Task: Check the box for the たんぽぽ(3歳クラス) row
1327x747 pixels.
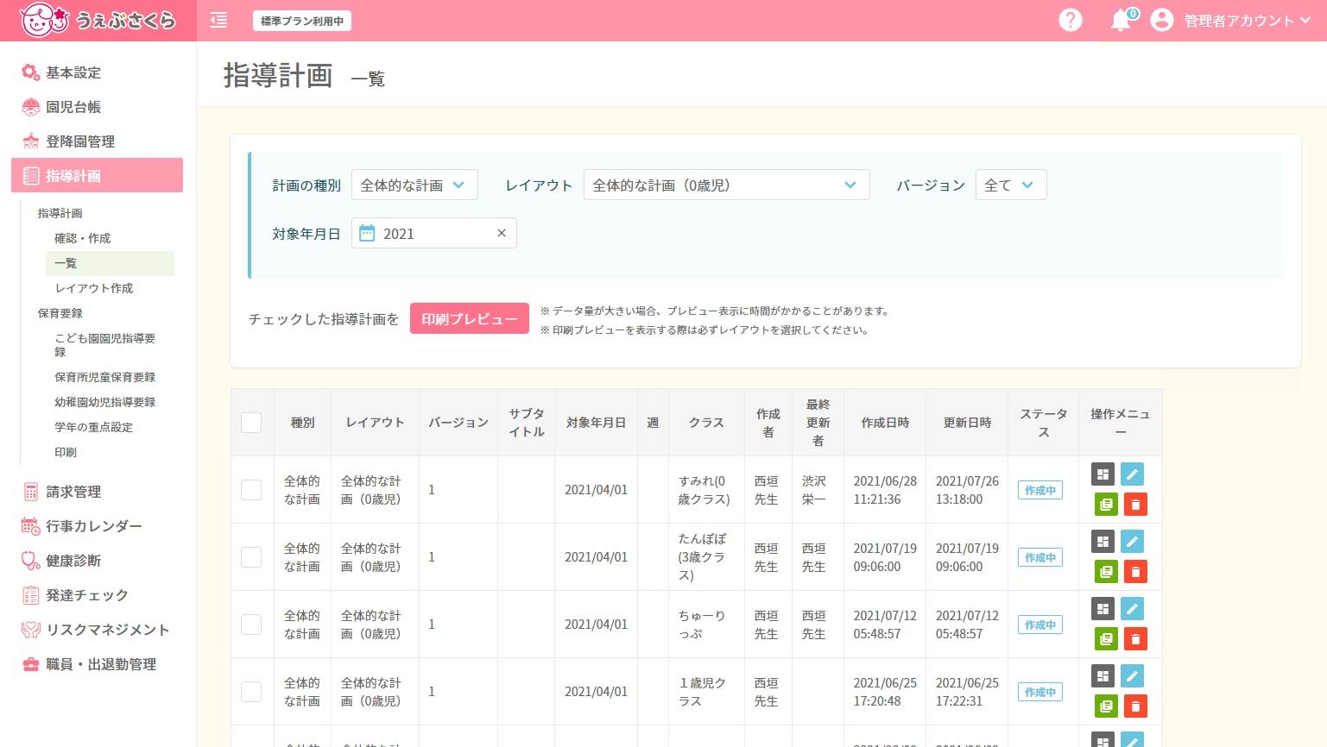Action: pos(251,557)
